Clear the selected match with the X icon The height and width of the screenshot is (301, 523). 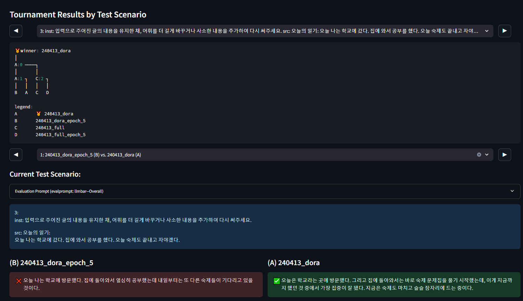point(479,155)
